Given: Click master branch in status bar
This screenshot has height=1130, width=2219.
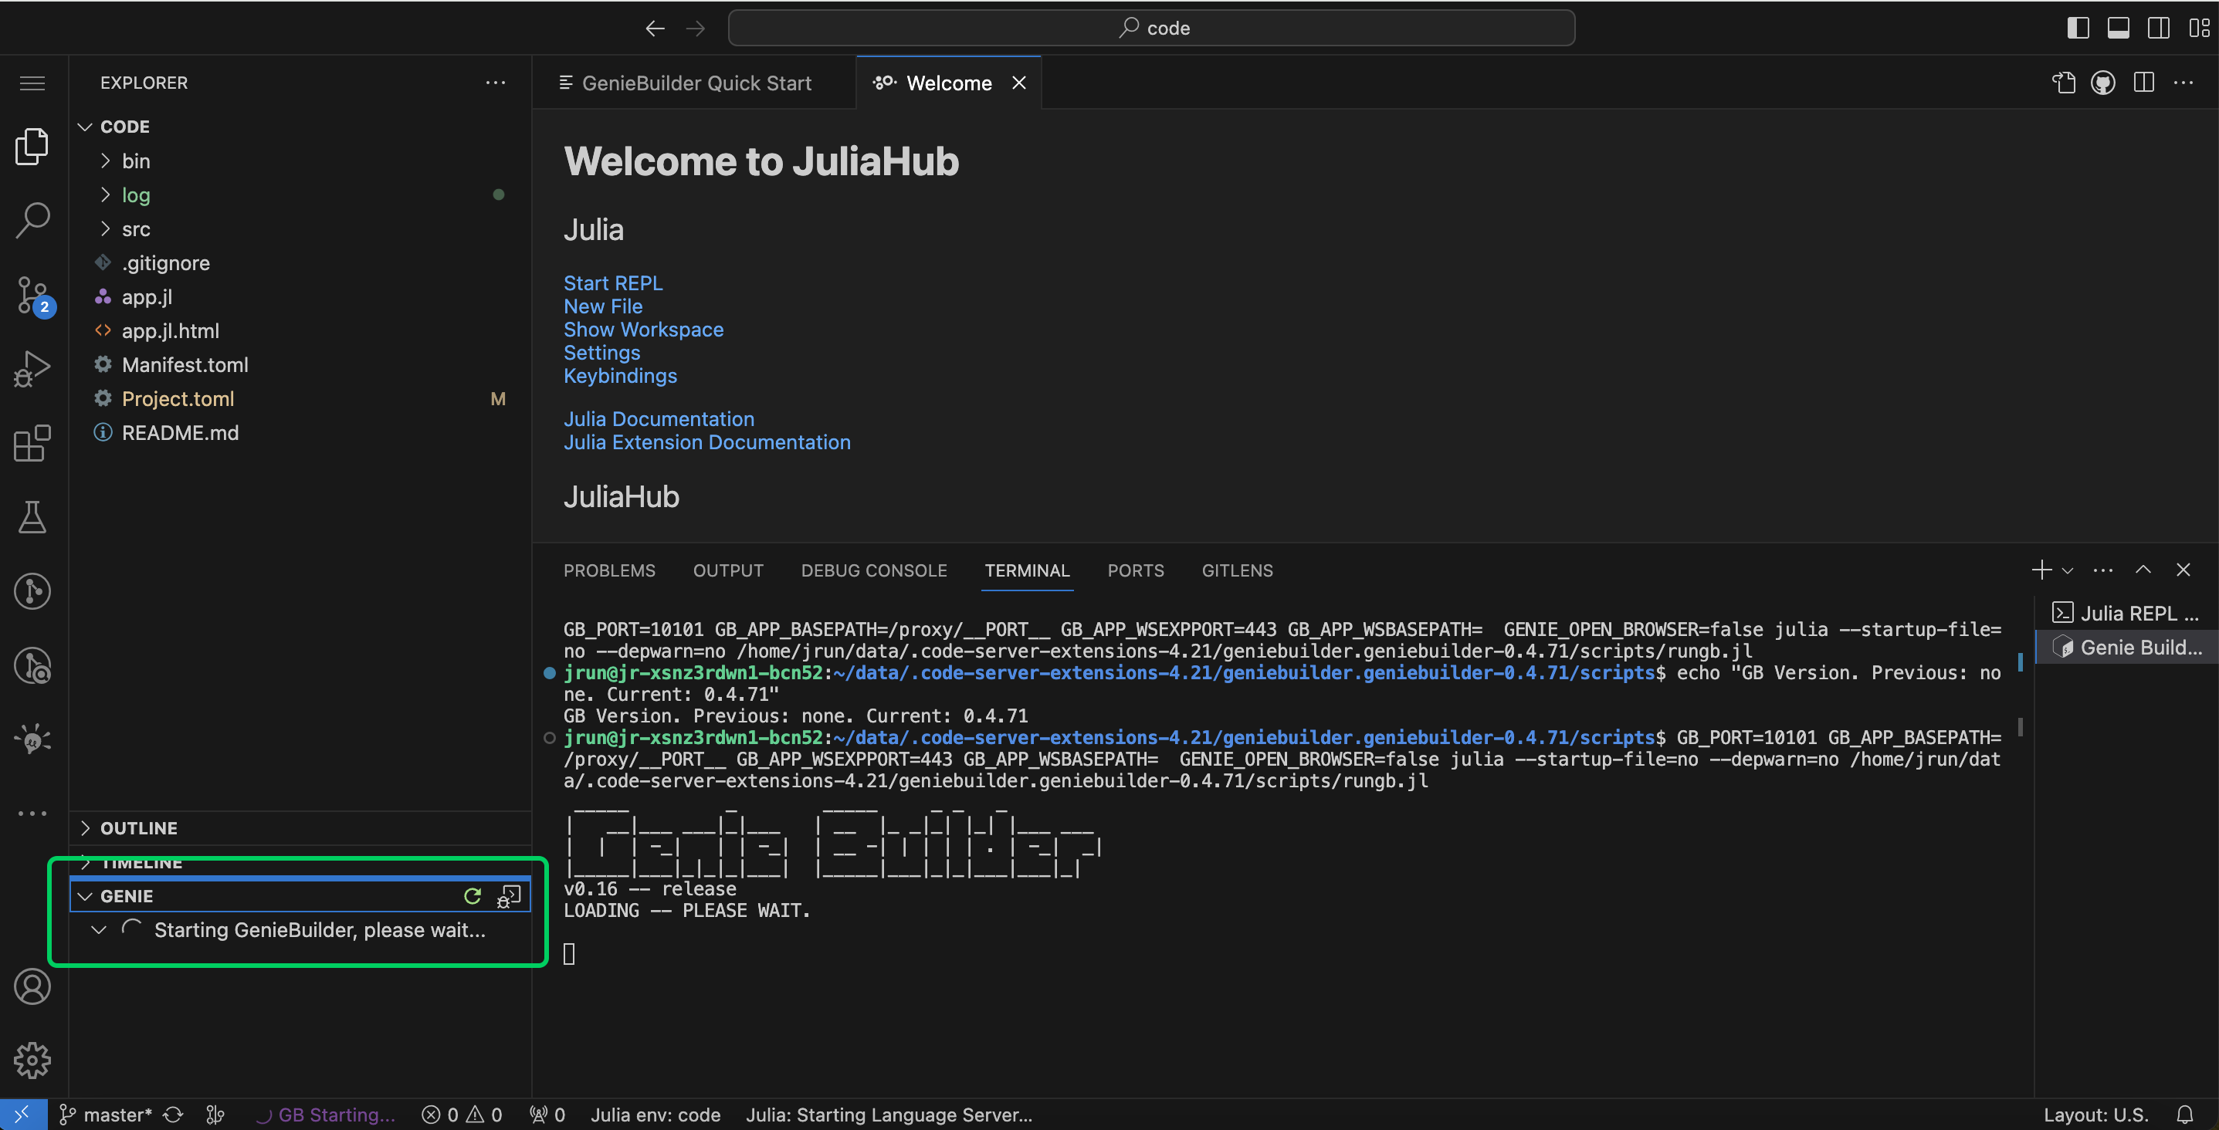Looking at the screenshot, I should pos(105,1115).
